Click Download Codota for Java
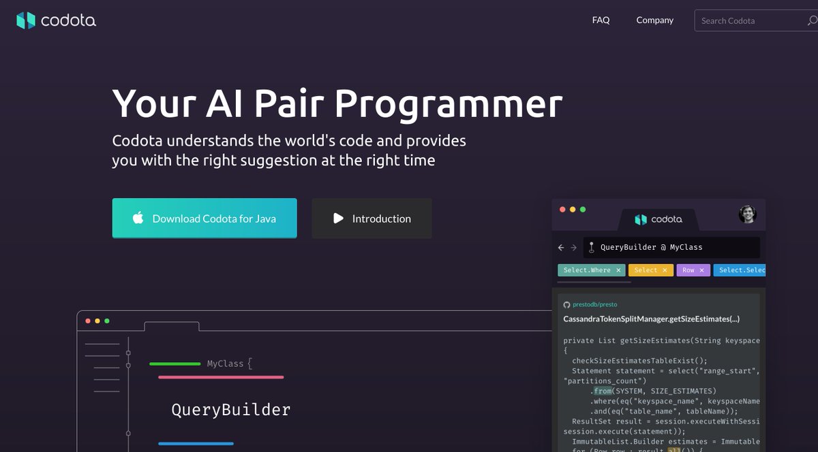Viewport: 818px width, 452px height. pyautogui.click(x=204, y=219)
